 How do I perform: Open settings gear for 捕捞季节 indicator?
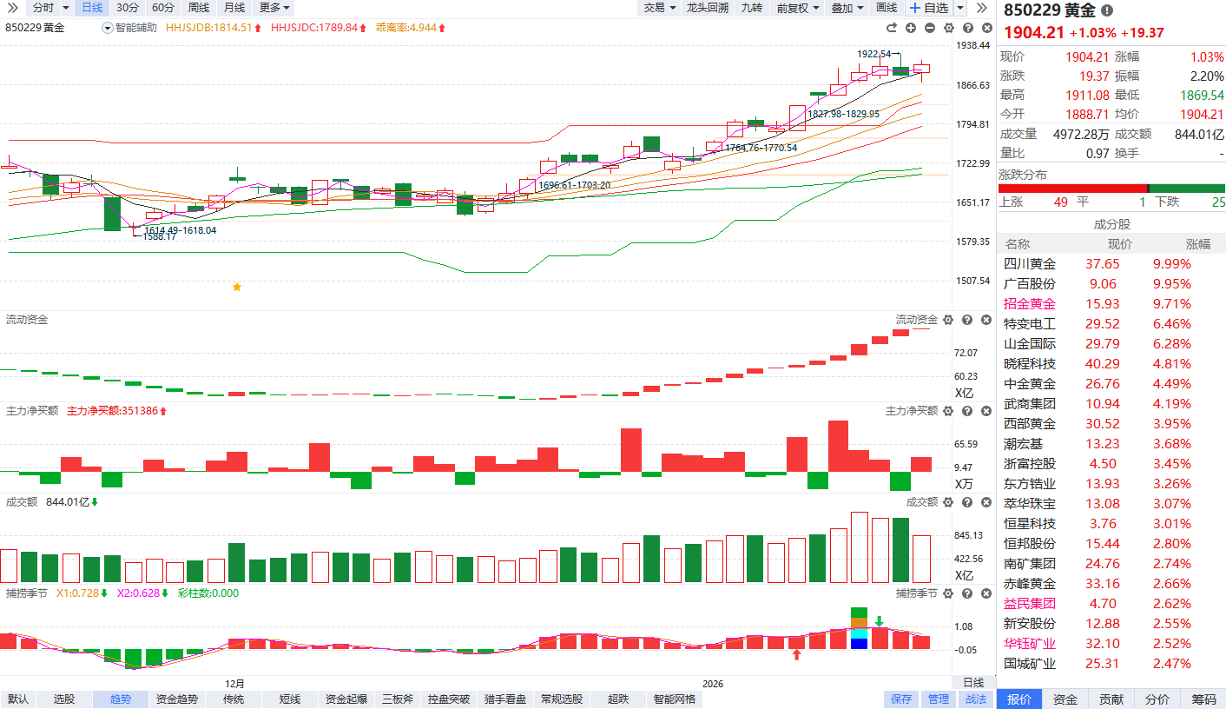[x=948, y=593]
